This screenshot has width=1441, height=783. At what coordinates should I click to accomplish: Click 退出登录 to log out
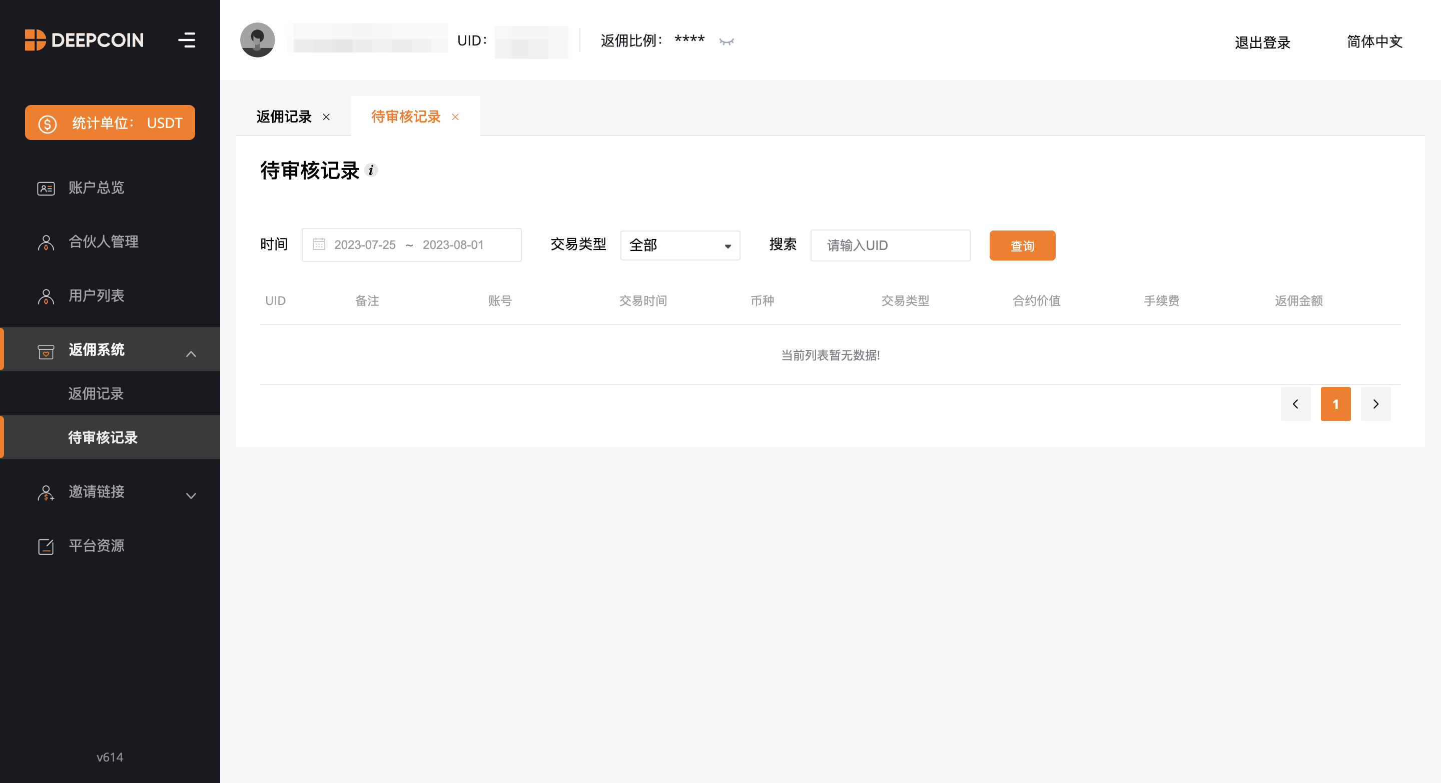pos(1261,42)
